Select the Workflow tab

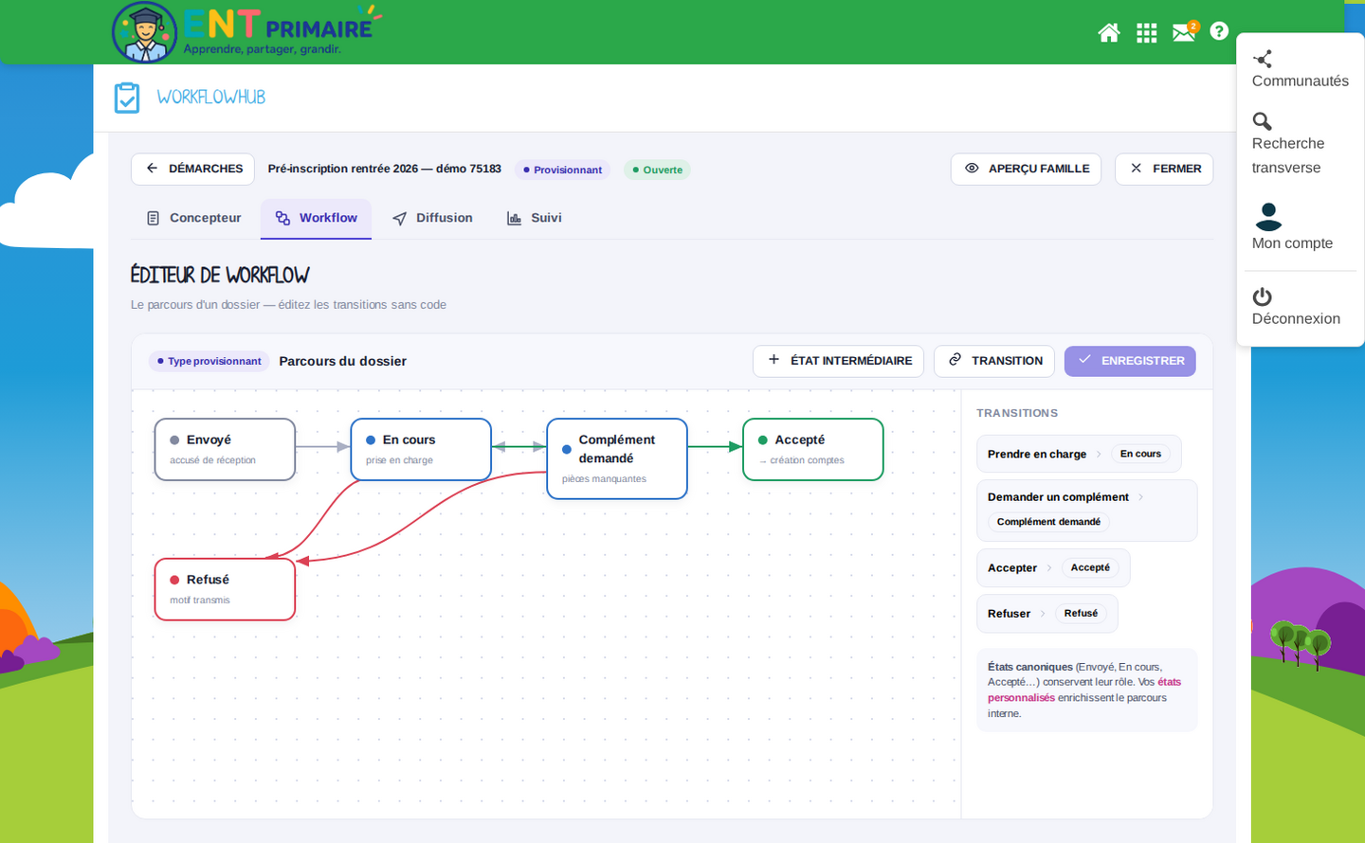click(x=317, y=218)
